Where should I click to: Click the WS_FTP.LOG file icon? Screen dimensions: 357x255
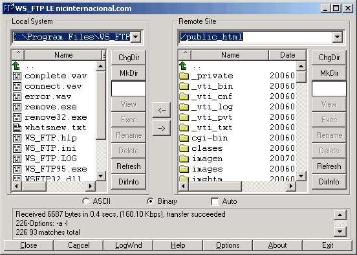(17, 159)
